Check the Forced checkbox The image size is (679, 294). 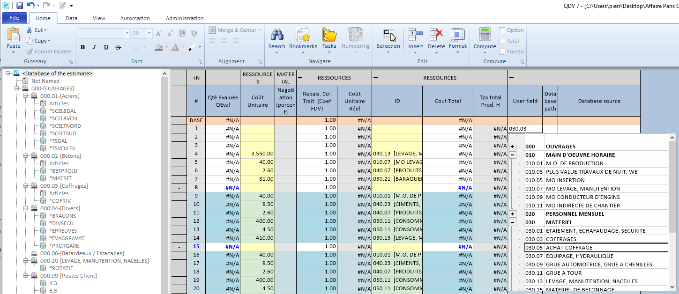click(x=502, y=51)
